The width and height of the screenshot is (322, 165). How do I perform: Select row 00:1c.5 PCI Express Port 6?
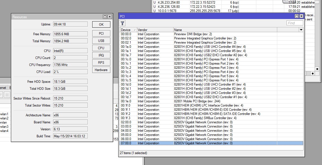(x=212, y=80)
